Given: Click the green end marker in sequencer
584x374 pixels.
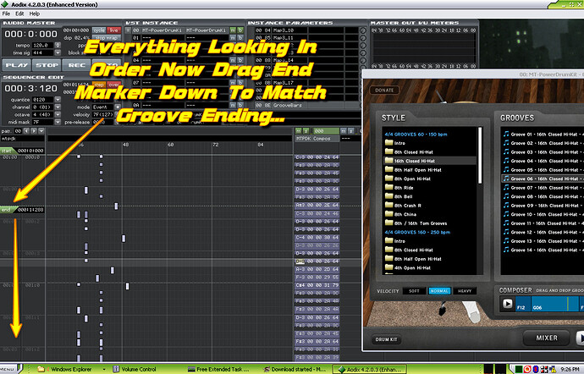Looking at the screenshot, I should click(x=6, y=209).
